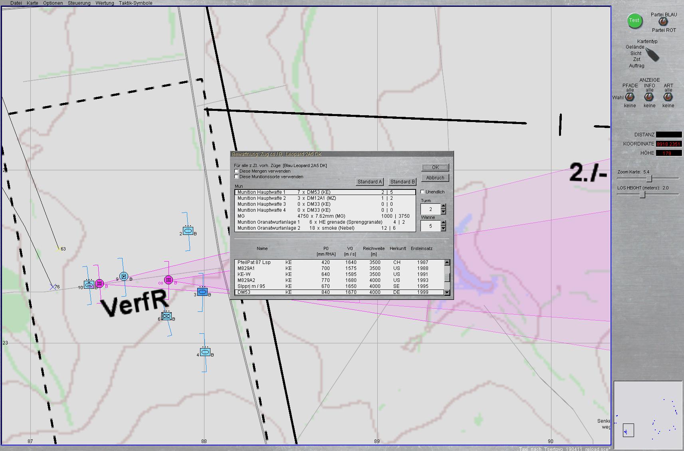Enable 'Diese Mengen verwenden' checkbox
The height and width of the screenshot is (451, 684).
coord(236,171)
